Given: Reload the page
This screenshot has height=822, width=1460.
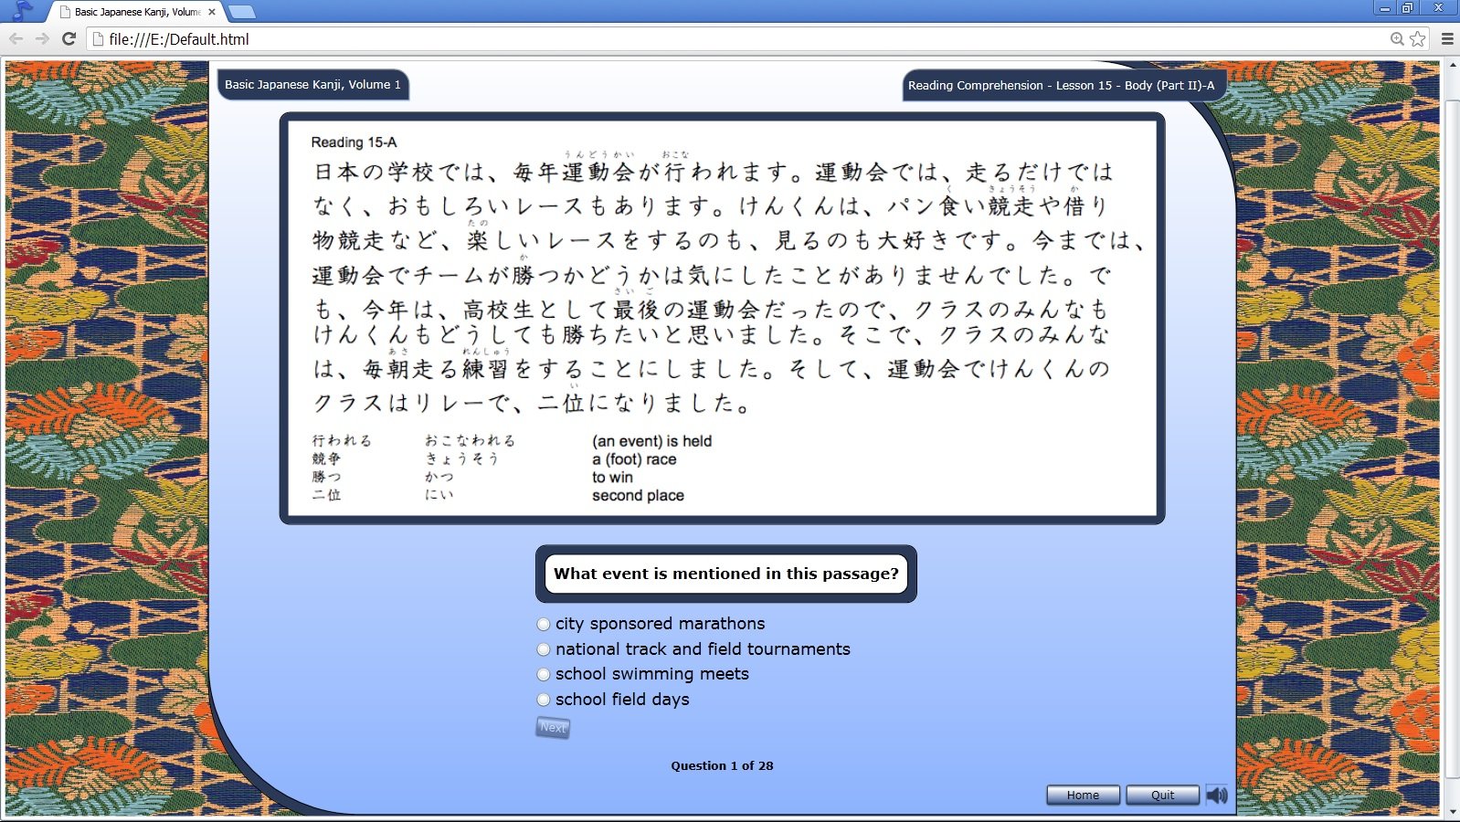Looking at the screenshot, I should pyautogui.click(x=69, y=38).
